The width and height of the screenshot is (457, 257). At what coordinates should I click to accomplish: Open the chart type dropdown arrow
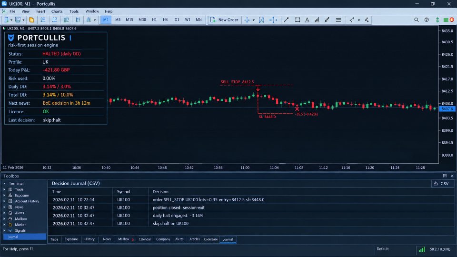(x=95, y=20)
